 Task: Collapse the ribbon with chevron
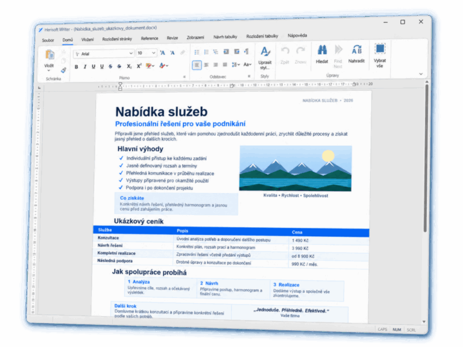421,73
